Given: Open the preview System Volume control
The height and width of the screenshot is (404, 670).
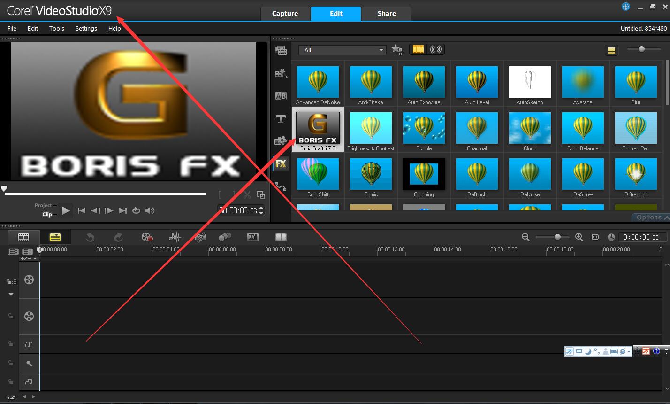Looking at the screenshot, I should (150, 210).
